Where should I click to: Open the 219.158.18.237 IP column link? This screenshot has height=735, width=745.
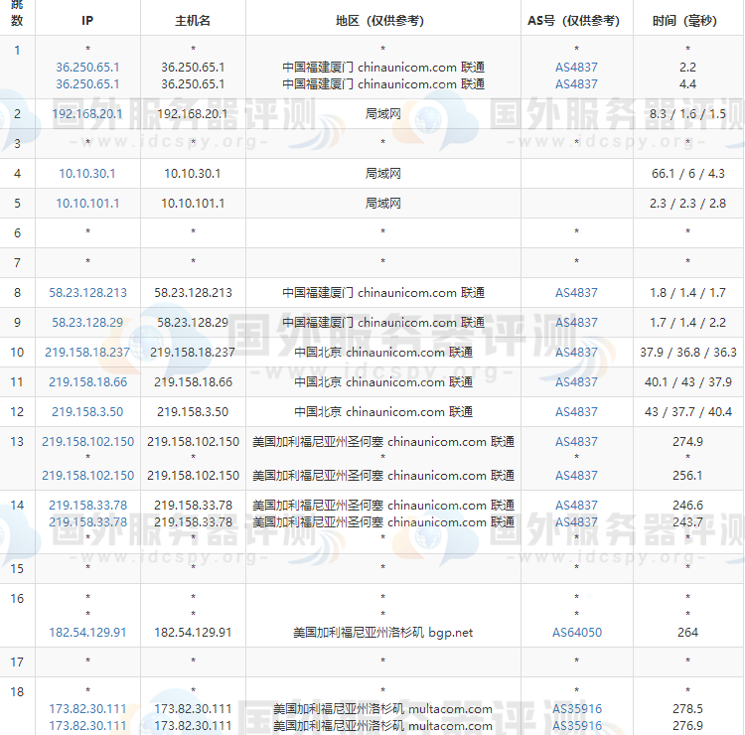pos(87,353)
